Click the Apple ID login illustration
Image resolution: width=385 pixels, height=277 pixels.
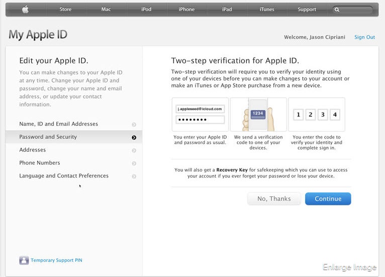(200, 114)
